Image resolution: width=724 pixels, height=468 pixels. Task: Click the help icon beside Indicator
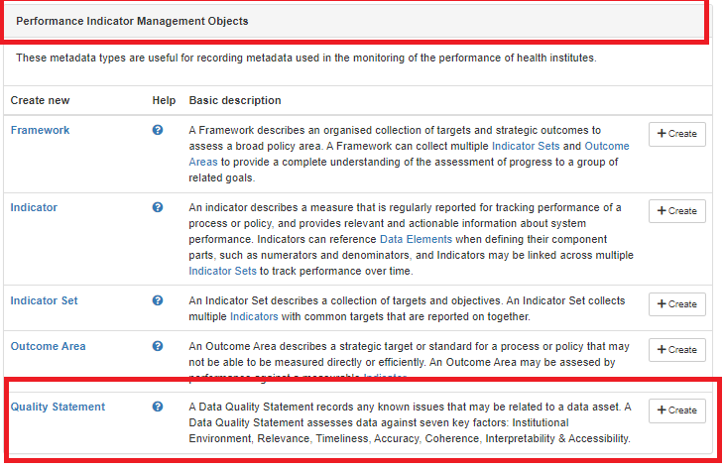pos(158,207)
